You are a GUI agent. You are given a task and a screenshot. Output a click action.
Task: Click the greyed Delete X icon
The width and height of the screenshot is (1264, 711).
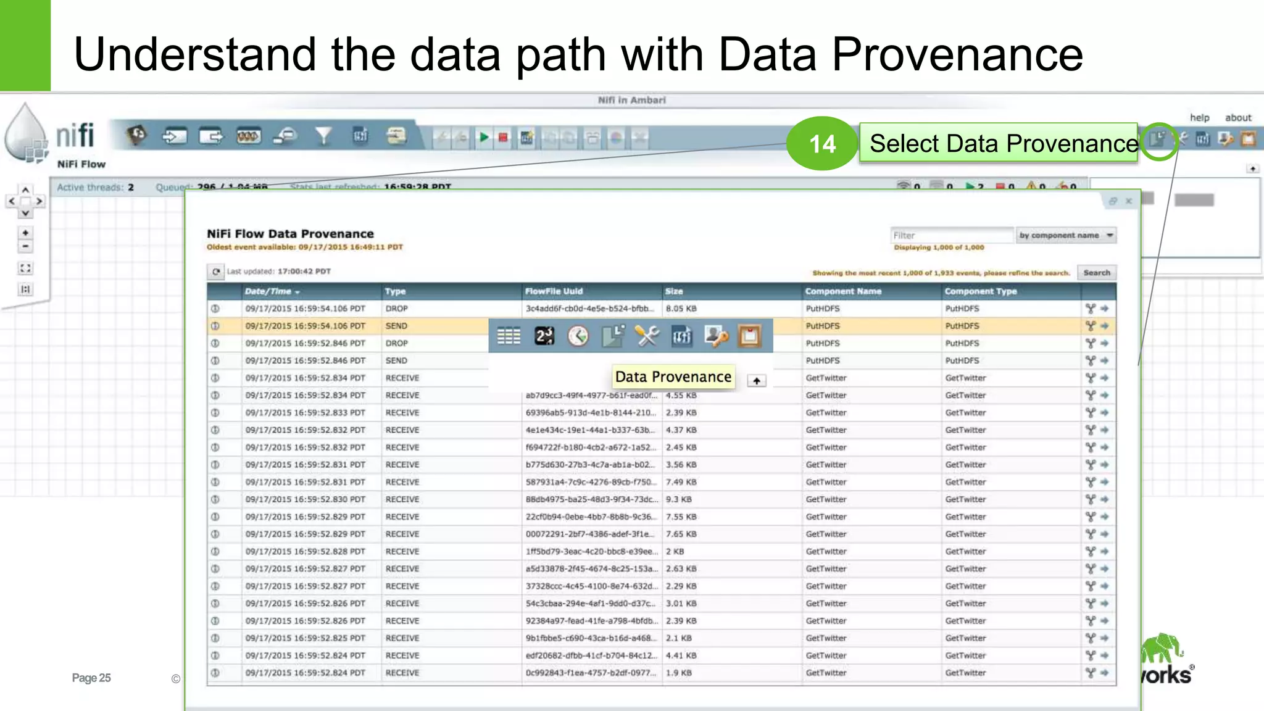[x=639, y=137]
